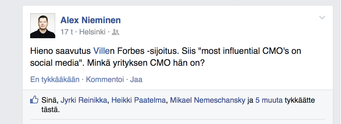This screenshot has width=341, height=124.
Task: Select the Helsinki location link
Action: coord(92,32)
